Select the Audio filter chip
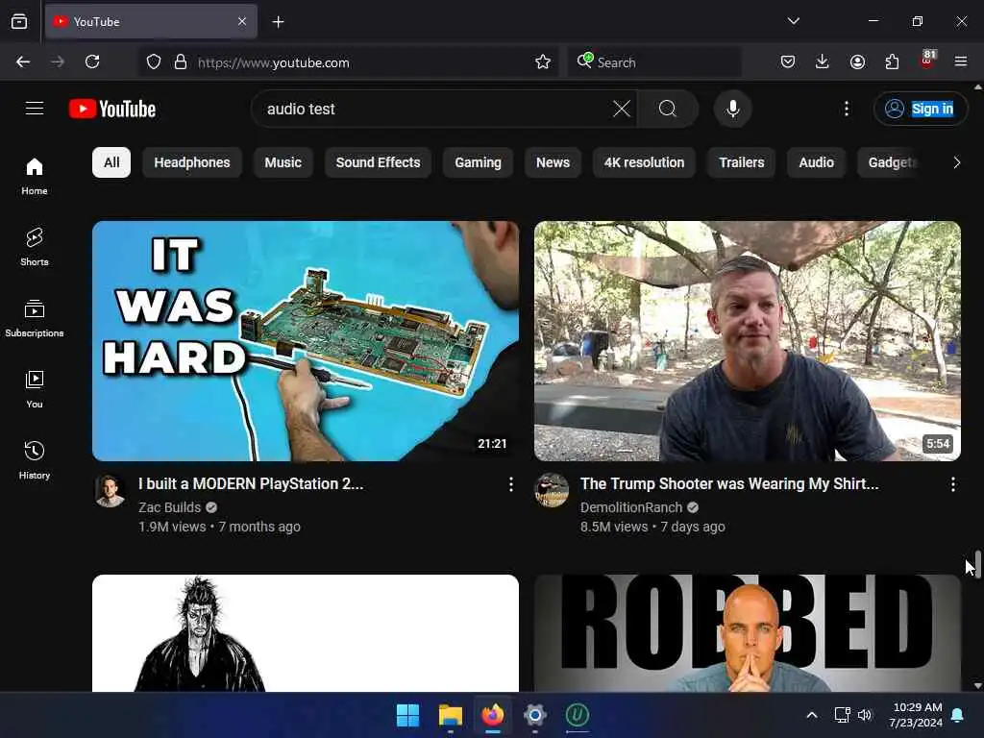Screen dimensions: 984x738 tap(816, 162)
